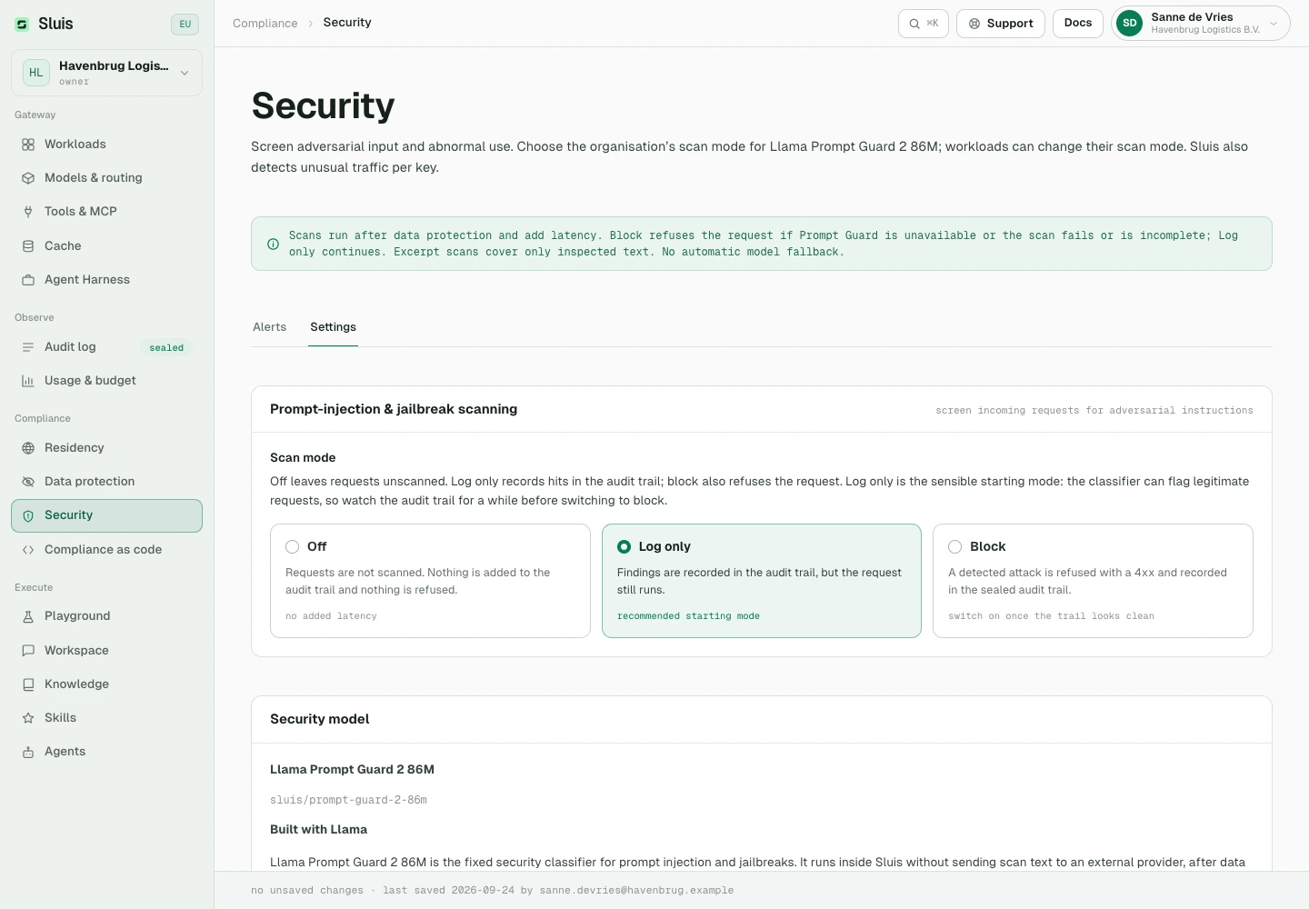
Task: Click the info icon in the scan notice banner
Action: tap(273, 244)
